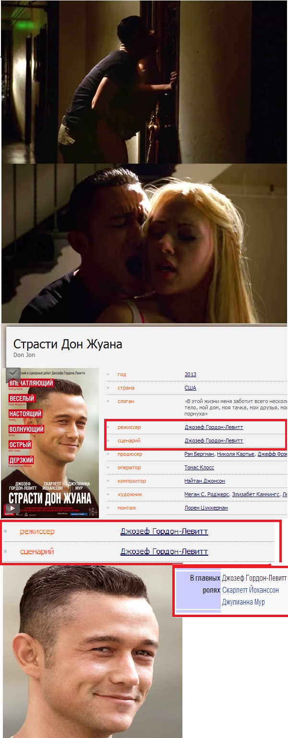This screenshot has height=738, width=288.
Task: Open producer Рэм Бергман link
Action: pos(199,454)
